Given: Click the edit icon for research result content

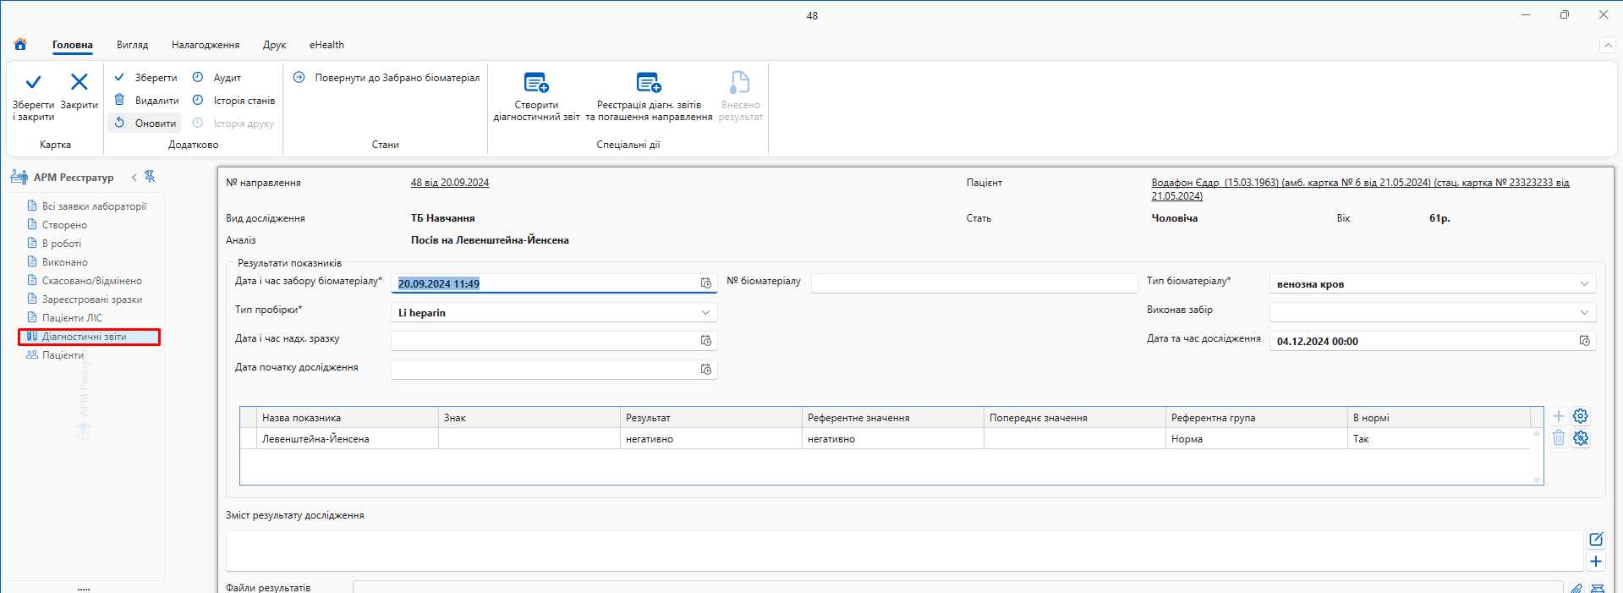Looking at the screenshot, I should tap(1595, 540).
